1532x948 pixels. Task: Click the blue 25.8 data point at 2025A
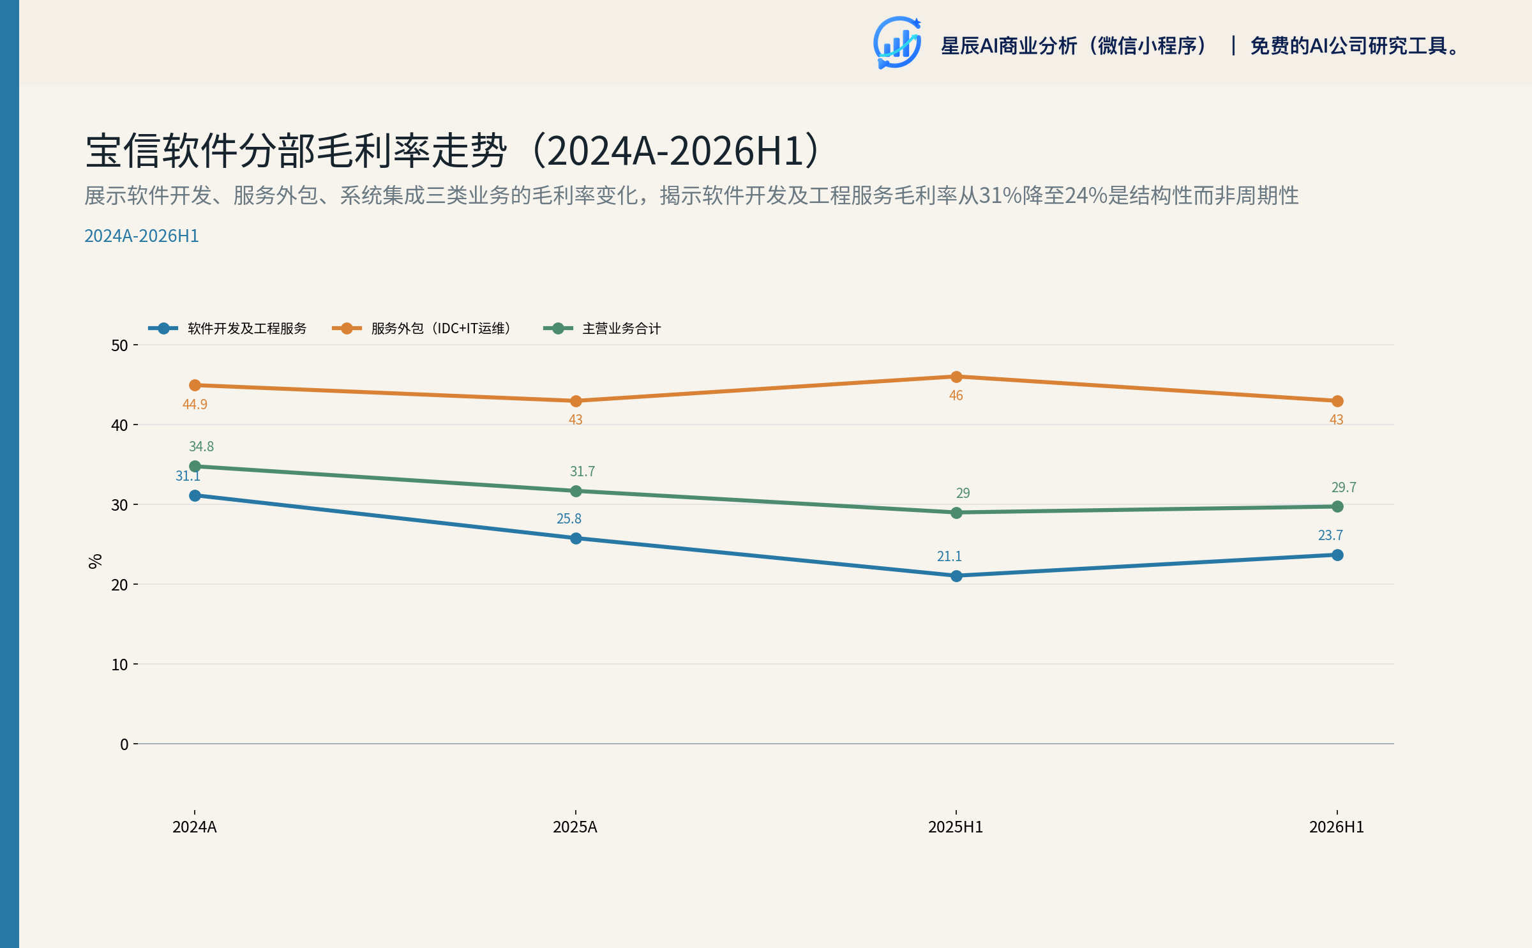click(576, 538)
